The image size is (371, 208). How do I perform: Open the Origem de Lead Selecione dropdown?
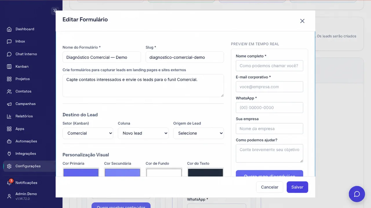pos(199,133)
